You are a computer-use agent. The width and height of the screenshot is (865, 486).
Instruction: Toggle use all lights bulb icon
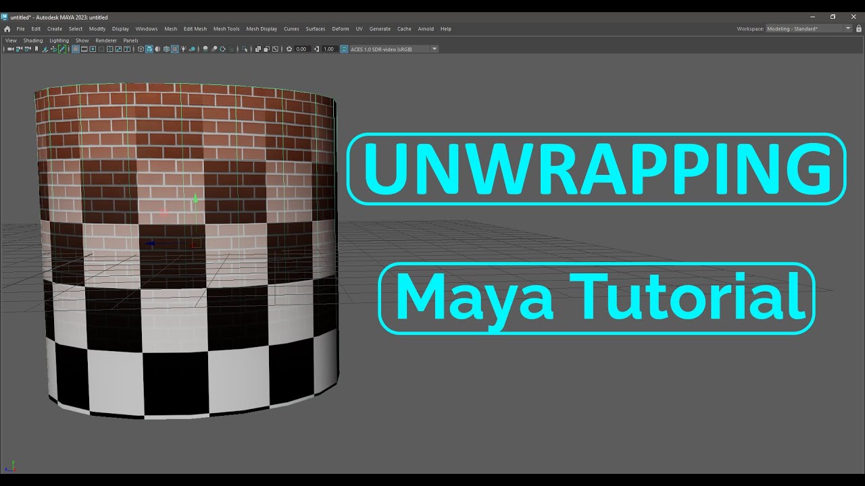pyautogui.click(x=184, y=49)
